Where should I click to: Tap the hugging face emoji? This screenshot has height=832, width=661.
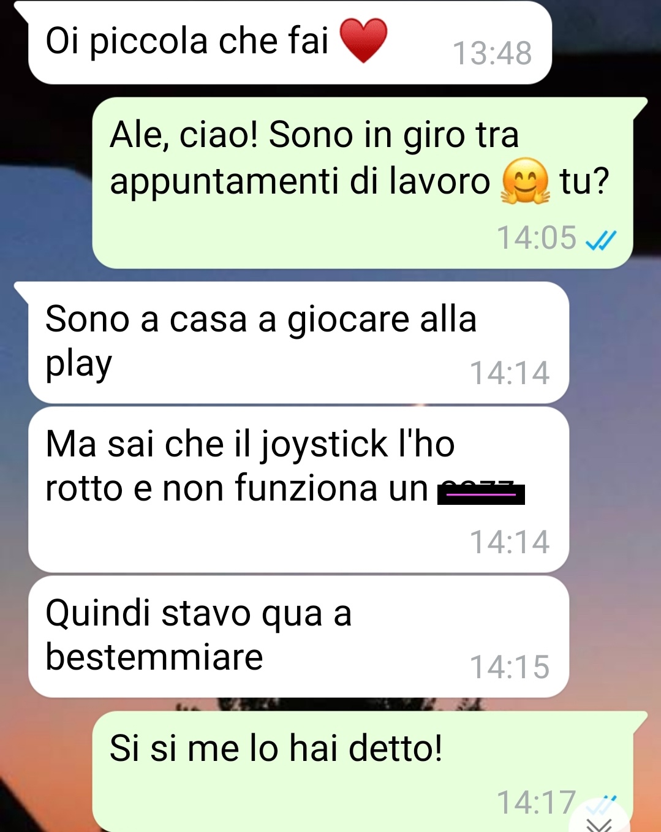coord(524,181)
